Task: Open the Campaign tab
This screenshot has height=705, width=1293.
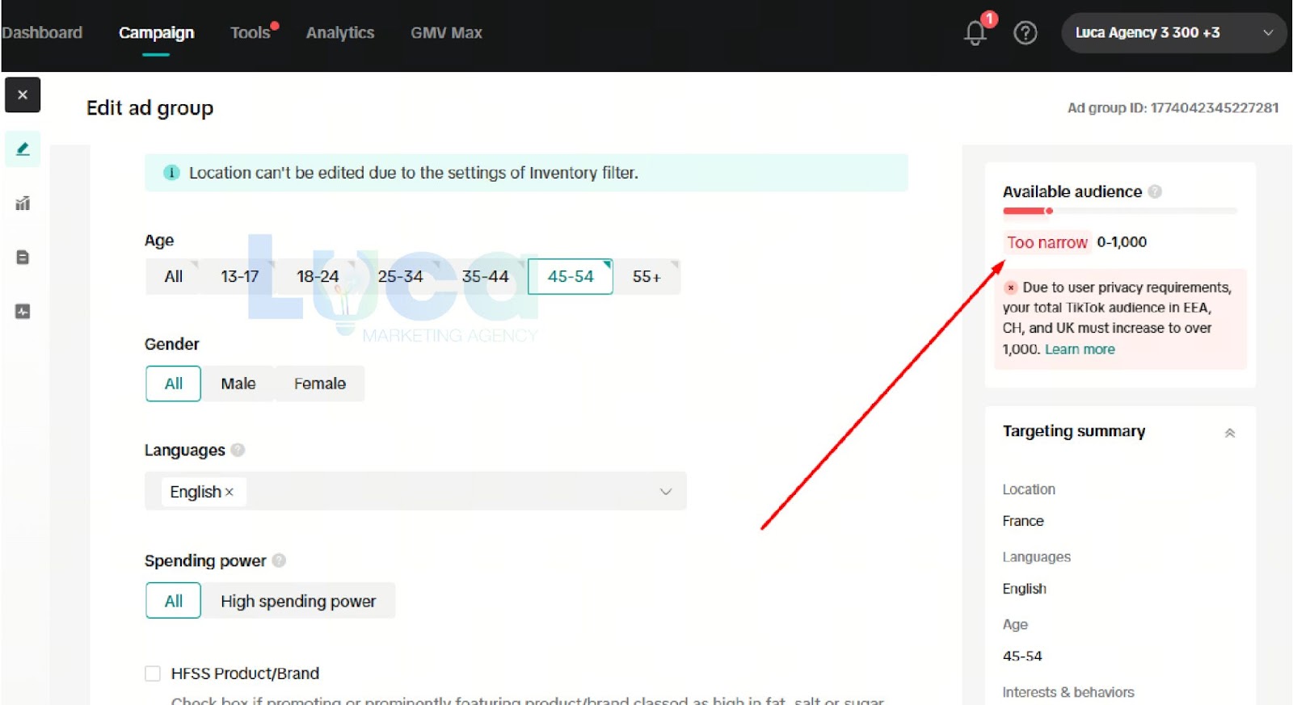Action: point(156,33)
